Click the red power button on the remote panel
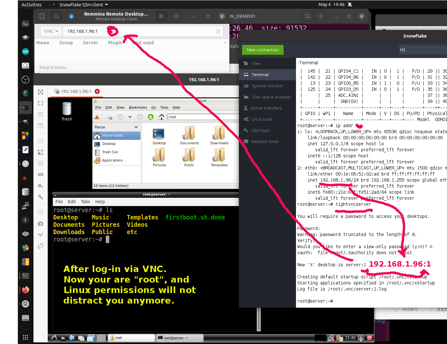This screenshot has height=344, width=447. point(370,338)
